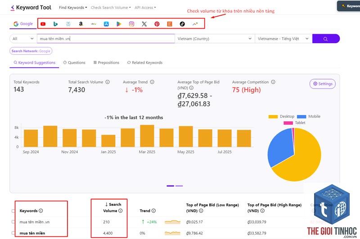This screenshot has height=239, width=360.
Task: Select the X (Twitter) platform icon
Action: (144, 24)
